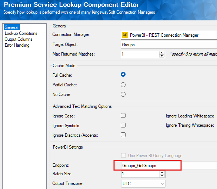Select the Full Cache radio button
The width and height of the screenshot is (217, 189).
(123, 74)
